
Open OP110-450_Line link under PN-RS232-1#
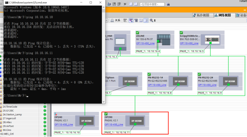[157, 85]
